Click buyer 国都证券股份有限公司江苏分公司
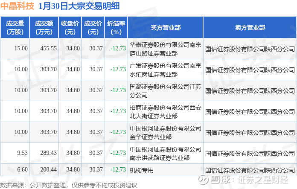Viewport: 297px width, 189px height. pos(166,91)
